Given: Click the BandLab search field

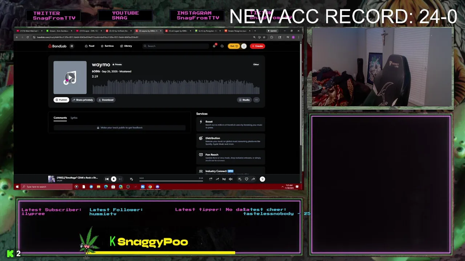Looking at the screenshot, I should [x=175, y=46].
